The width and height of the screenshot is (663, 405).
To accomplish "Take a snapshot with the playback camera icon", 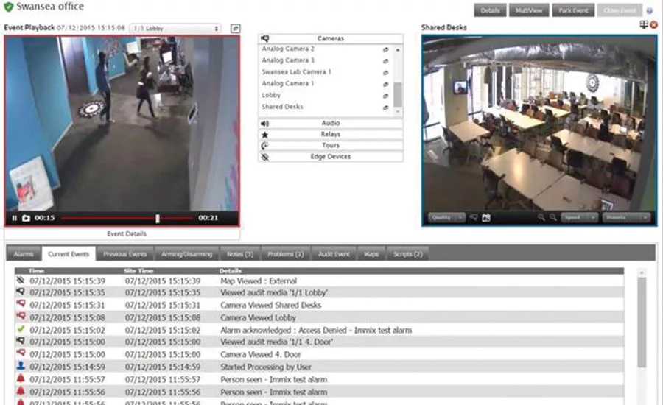I will coord(27,218).
